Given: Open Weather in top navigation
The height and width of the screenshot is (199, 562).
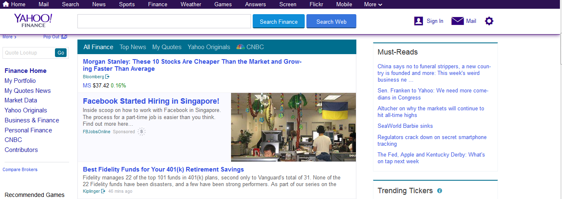Looking at the screenshot, I should 191,4.
